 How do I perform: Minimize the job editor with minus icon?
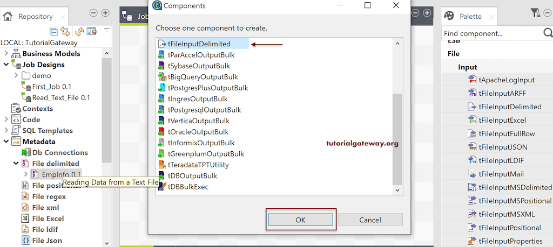point(415,13)
